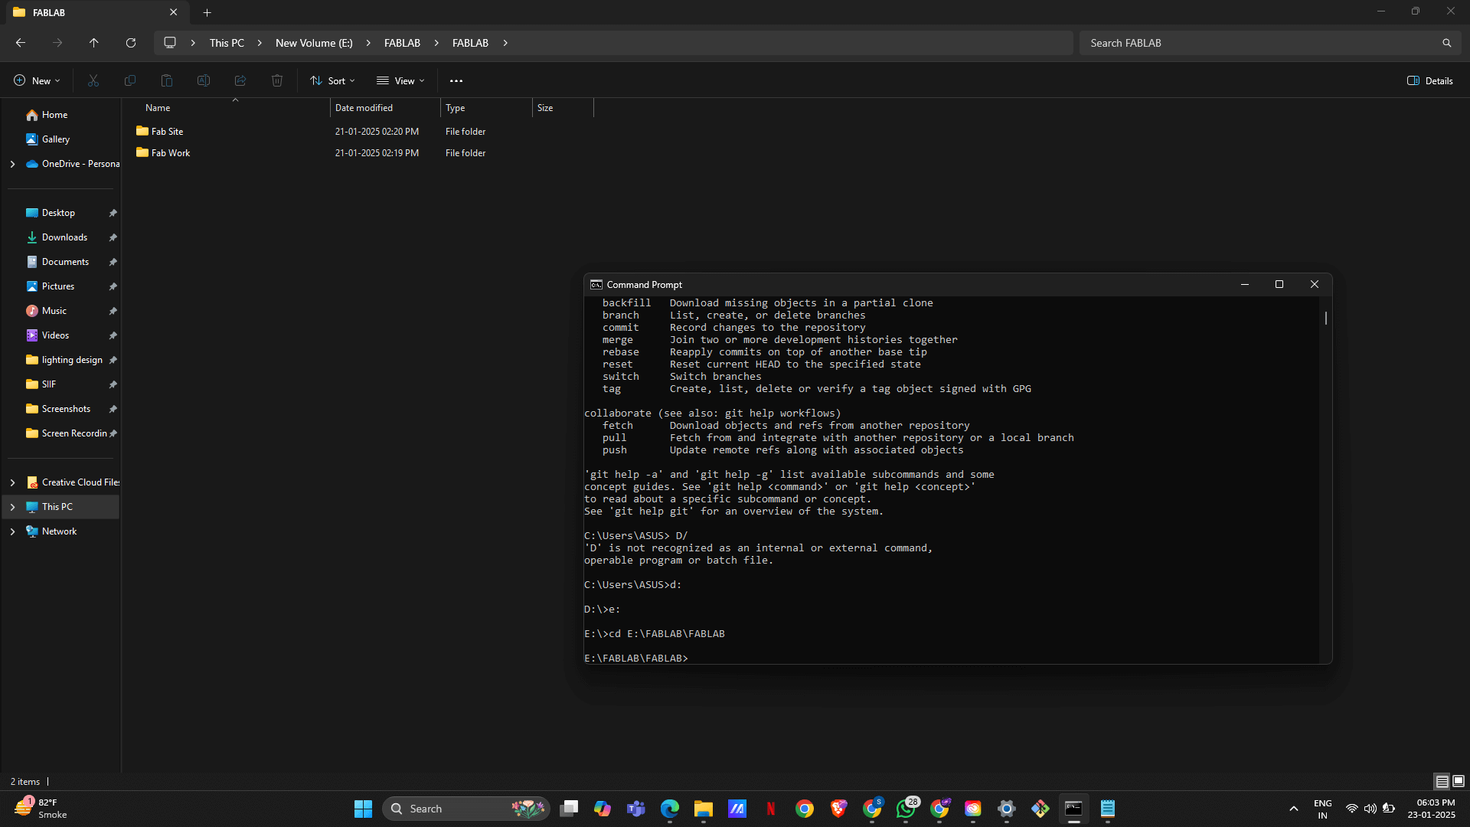Screen dimensions: 1470x827
Task: Open the weather widget showing 82°F
Action: point(41,809)
